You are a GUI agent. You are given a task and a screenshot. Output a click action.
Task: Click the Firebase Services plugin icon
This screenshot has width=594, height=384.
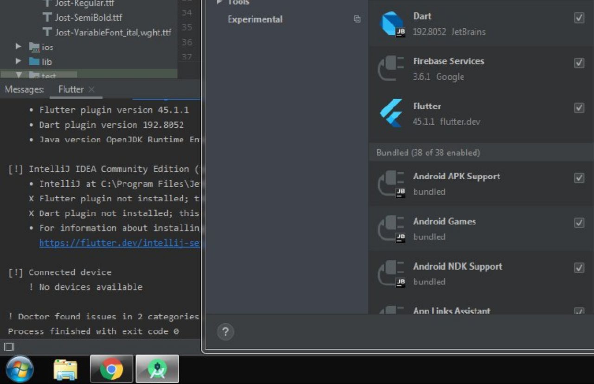pyautogui.click(x=392, y=69)
